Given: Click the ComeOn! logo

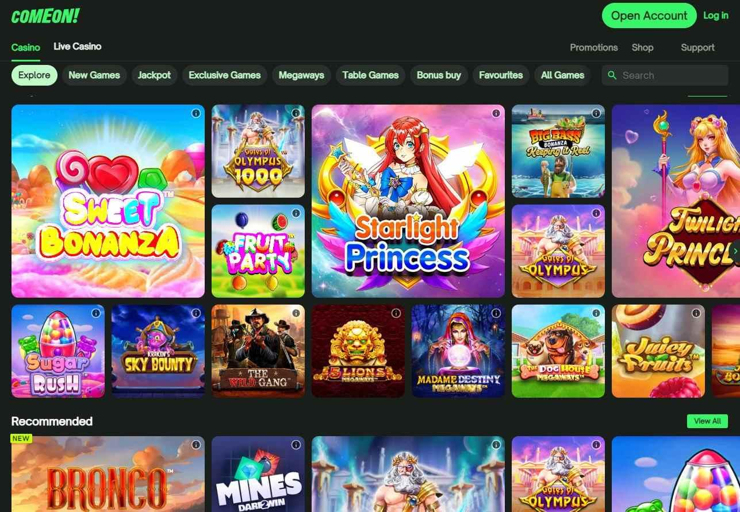Looking at the screenshot, I should coord(45,16).
